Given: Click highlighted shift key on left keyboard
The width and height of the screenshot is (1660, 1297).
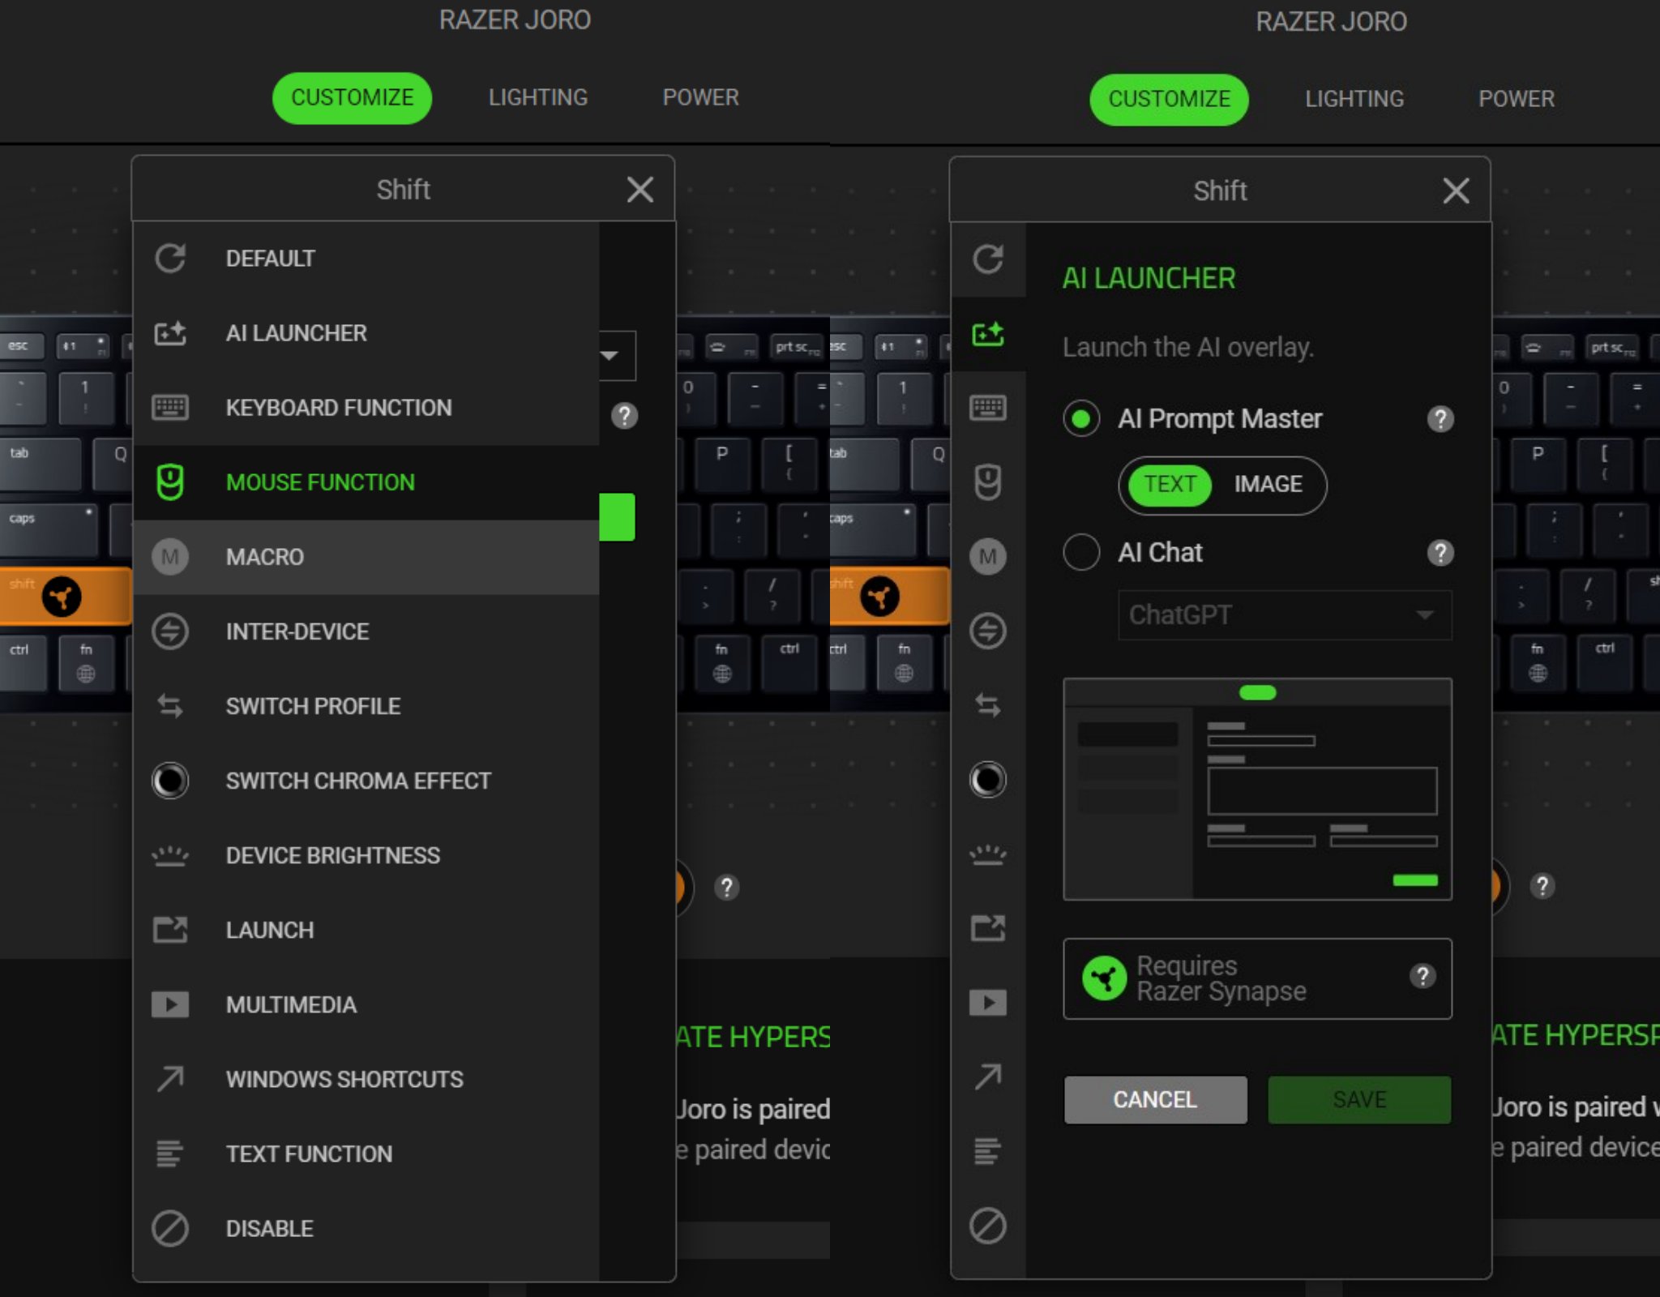Looking at the screenshot, I should coord(66,597).
